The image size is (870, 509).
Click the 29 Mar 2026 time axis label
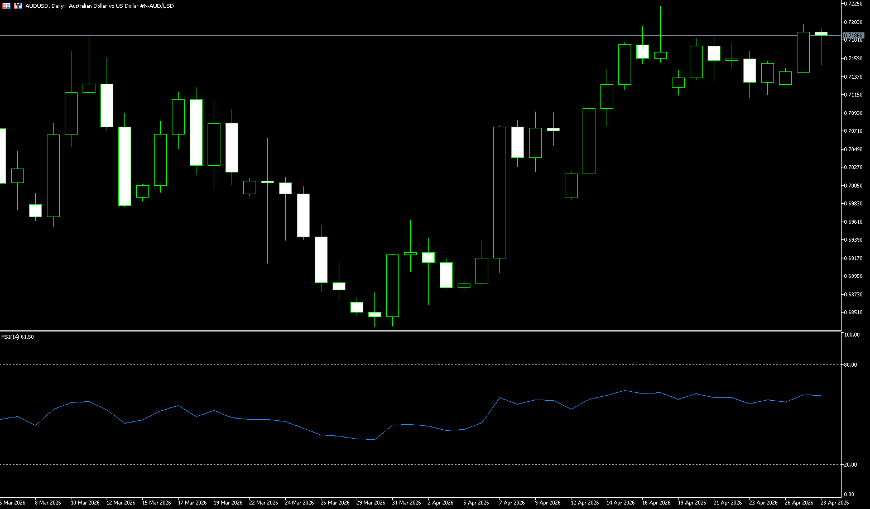pos(371,503)
